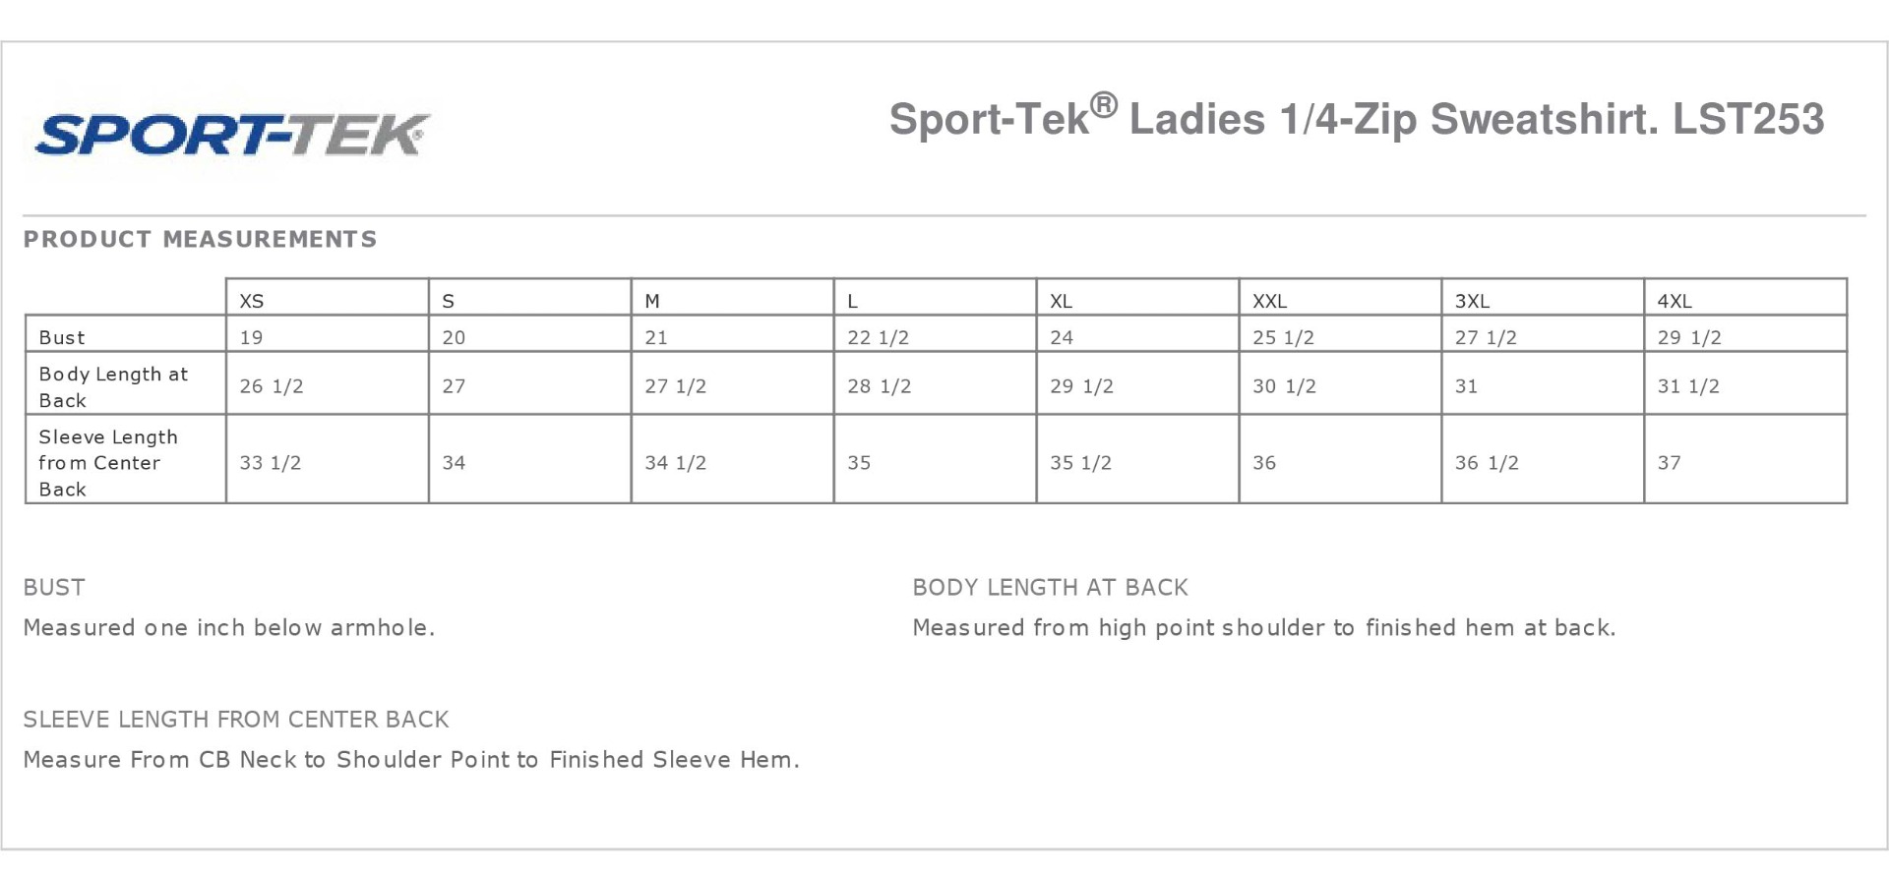This screenshot has width=1889, height=871.
Task: Click the Bust value for size S
Action: point(454,337)
